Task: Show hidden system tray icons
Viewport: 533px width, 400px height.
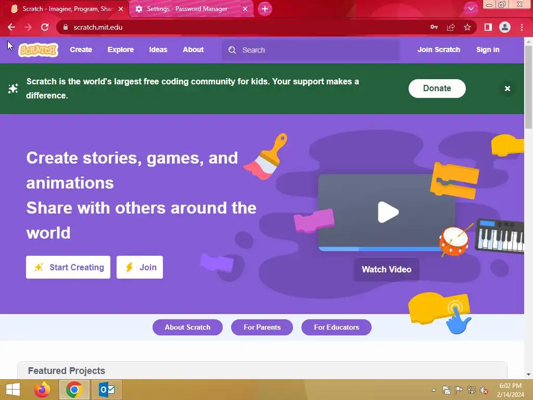Action: coord(434,390)
